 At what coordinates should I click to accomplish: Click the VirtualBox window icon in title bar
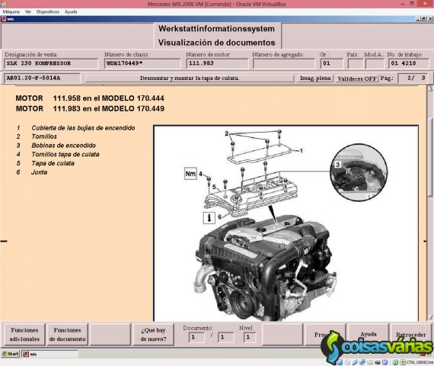[x=3, y=4]
